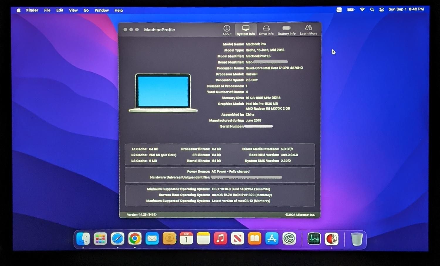This screenshot has height=266, width=440.
Task: Show the Battery Info tab
Action: pos(287,30)
